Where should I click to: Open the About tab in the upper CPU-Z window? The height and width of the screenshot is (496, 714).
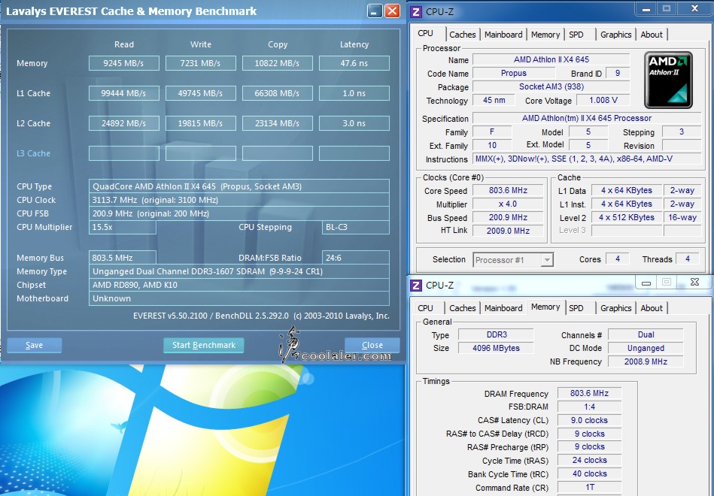tap(652, 35)
